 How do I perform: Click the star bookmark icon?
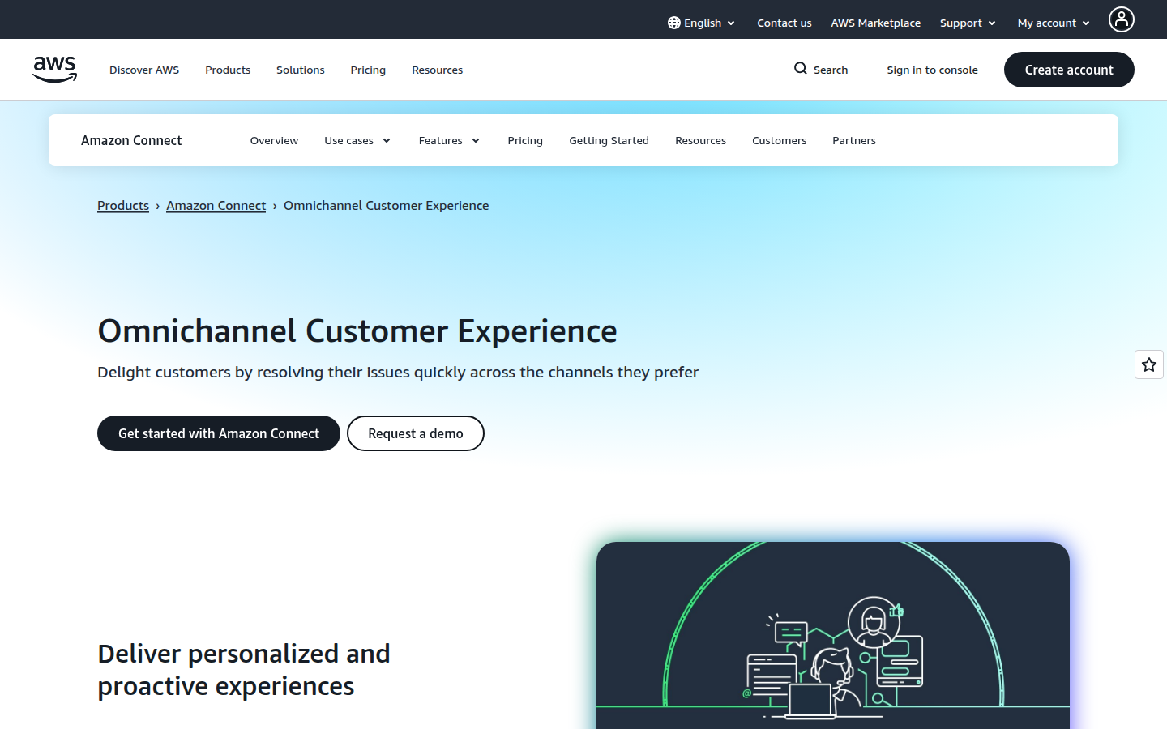click(x=1148, y=364)
